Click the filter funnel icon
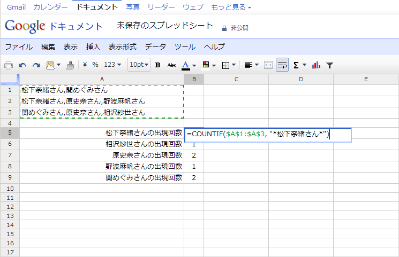399x257 pixels. click(330, 65)
